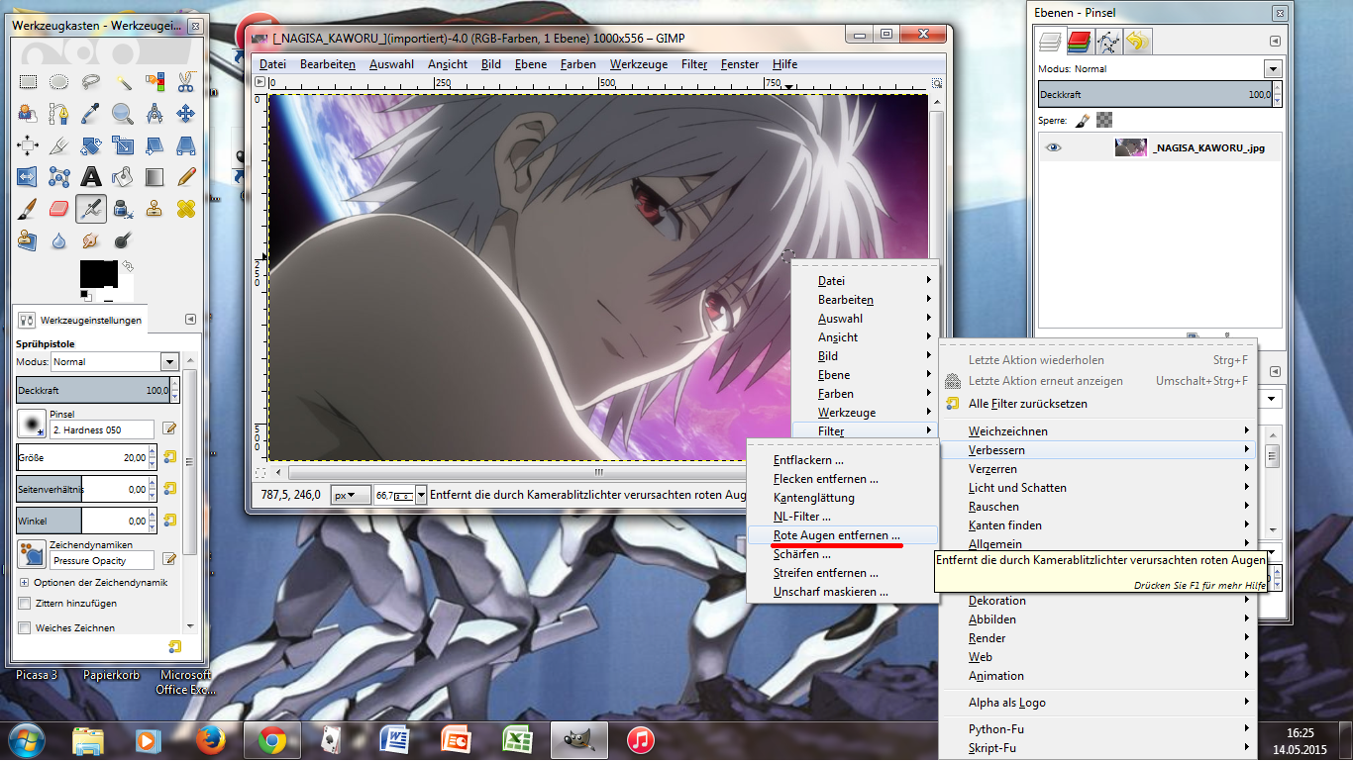Expand the Weichzeichnen submenu
Screen dimensions: 1353x761
point(1096,431)
